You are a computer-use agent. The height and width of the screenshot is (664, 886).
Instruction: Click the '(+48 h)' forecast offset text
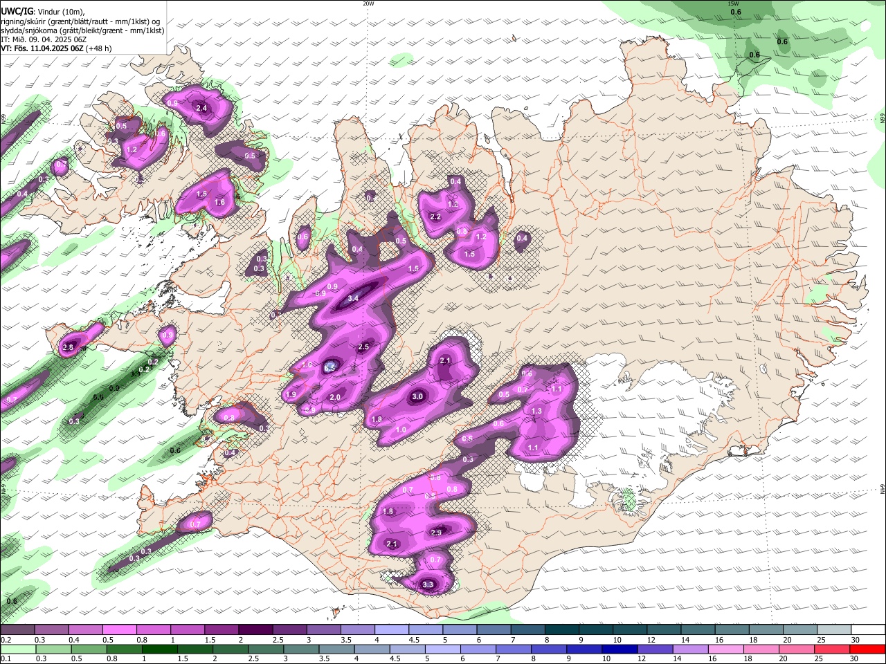(x=99, y=48)
